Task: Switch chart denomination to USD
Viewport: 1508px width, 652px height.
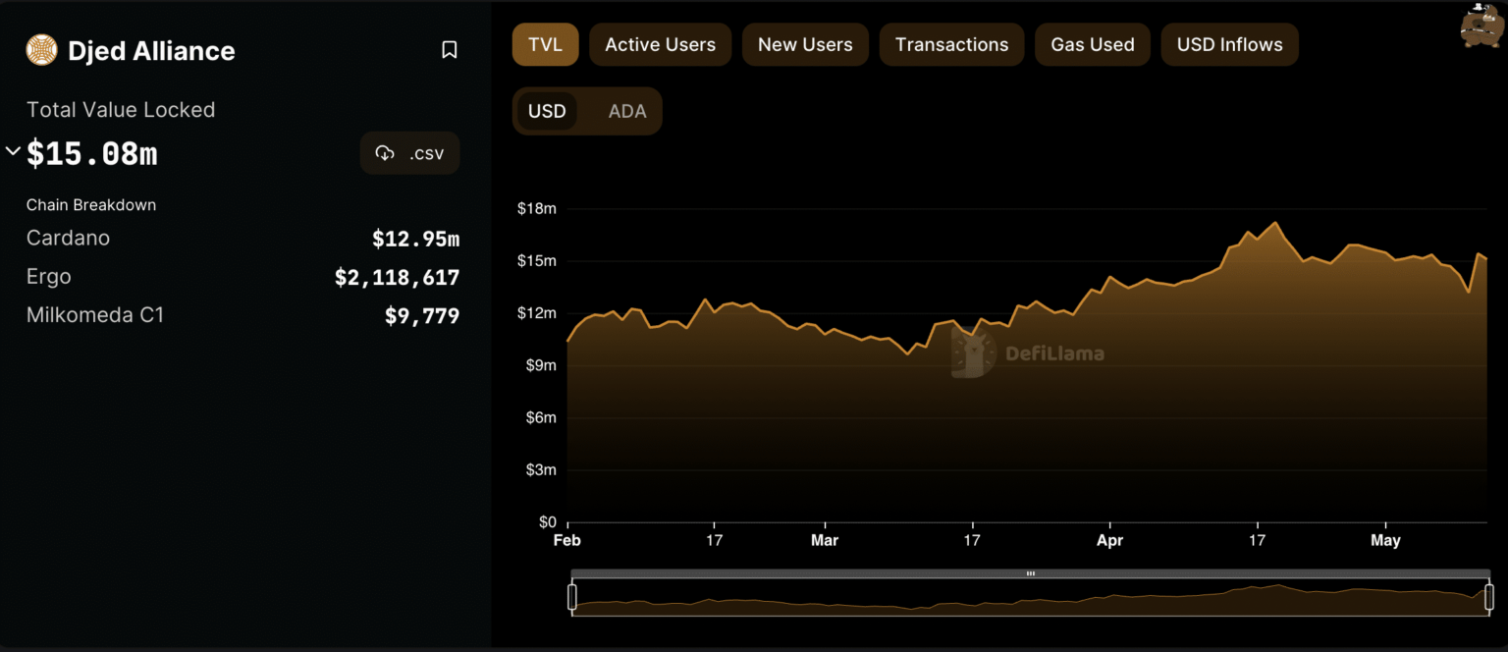Action: (547, 111)
